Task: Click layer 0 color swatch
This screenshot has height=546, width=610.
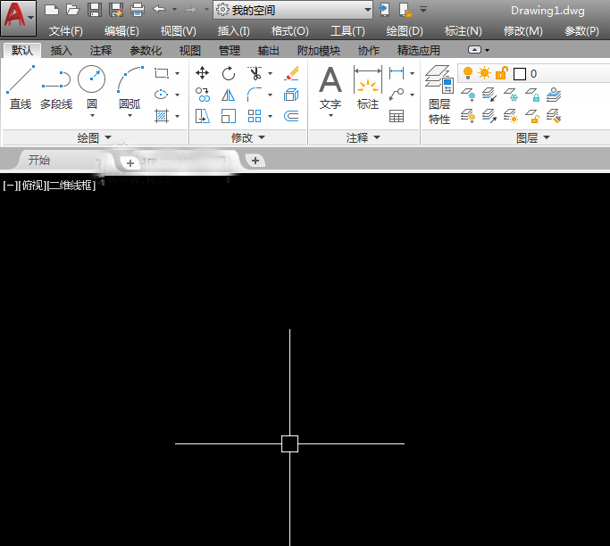Action: 520,73
